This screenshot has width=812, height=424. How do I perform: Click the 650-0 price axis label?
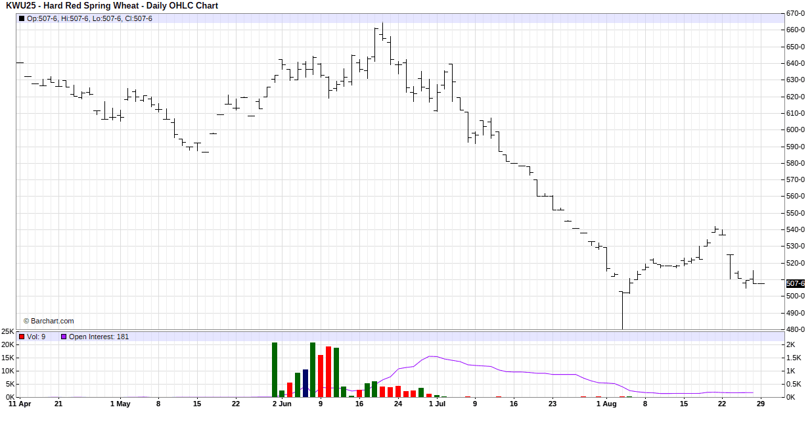tap(796, 47)
